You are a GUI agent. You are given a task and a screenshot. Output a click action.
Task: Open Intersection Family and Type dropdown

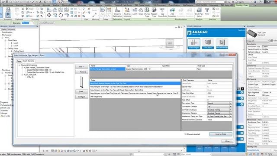(231, 117)
